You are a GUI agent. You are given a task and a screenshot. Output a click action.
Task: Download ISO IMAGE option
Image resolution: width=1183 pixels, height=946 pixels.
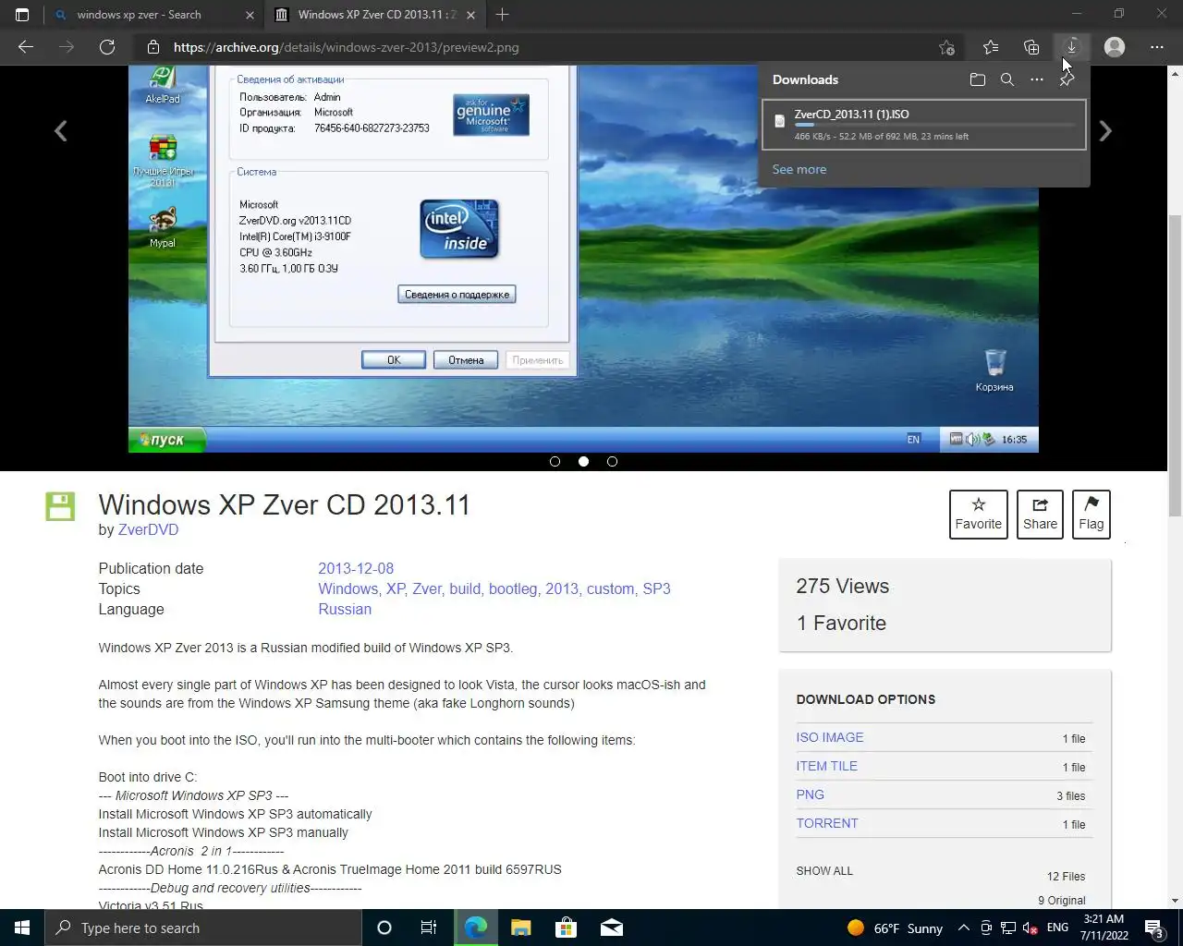coord(830,737)
